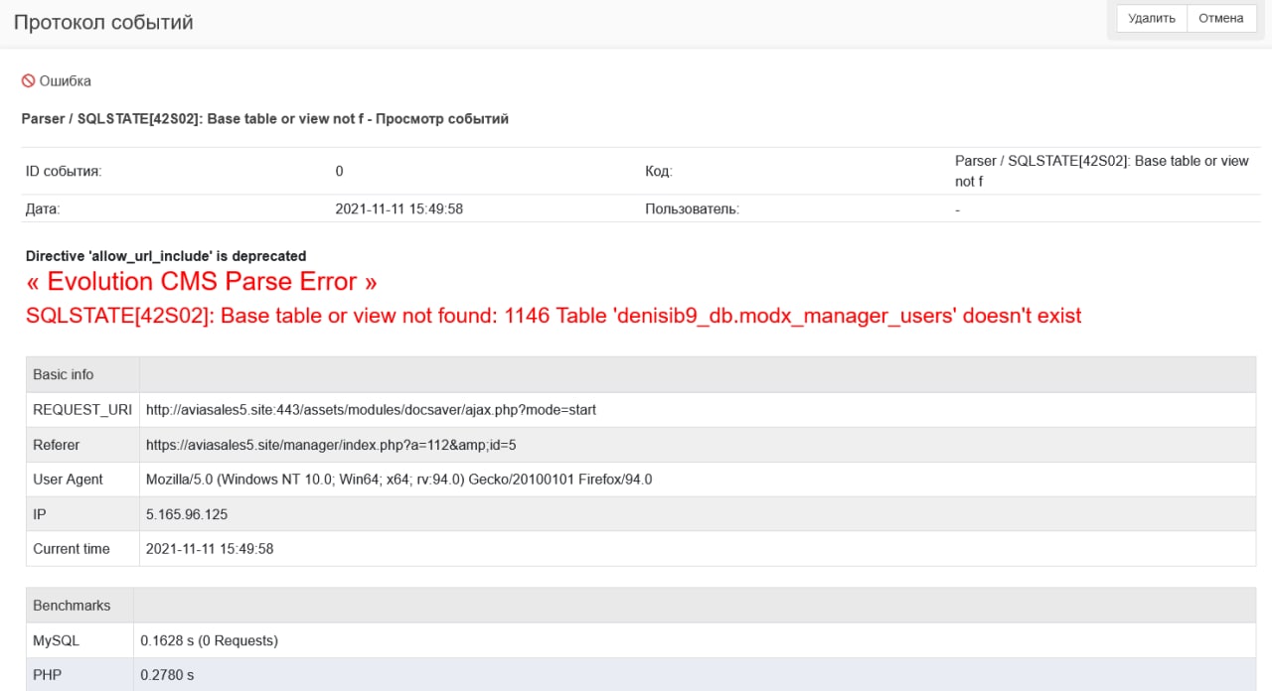The image size is (1272, 691).
Task: Click the ID события label
Action: tap(64, 171)
